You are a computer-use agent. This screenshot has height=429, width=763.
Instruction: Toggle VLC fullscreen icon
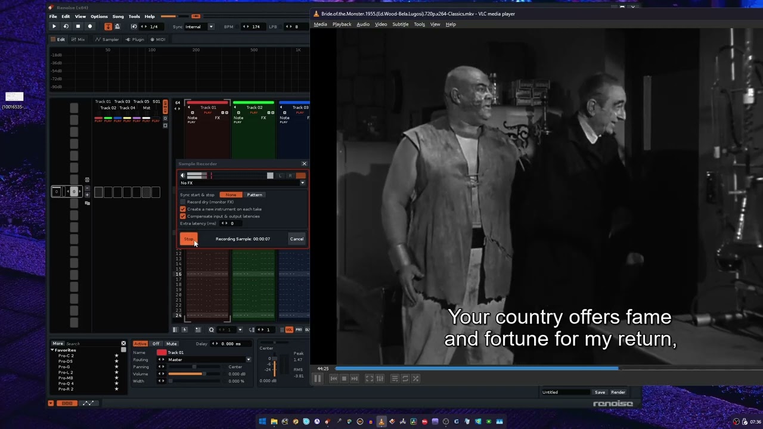[x=370, y=378]
